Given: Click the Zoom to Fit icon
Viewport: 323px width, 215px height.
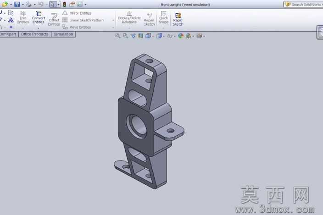Looking at the screenshot, I should 117,36.
